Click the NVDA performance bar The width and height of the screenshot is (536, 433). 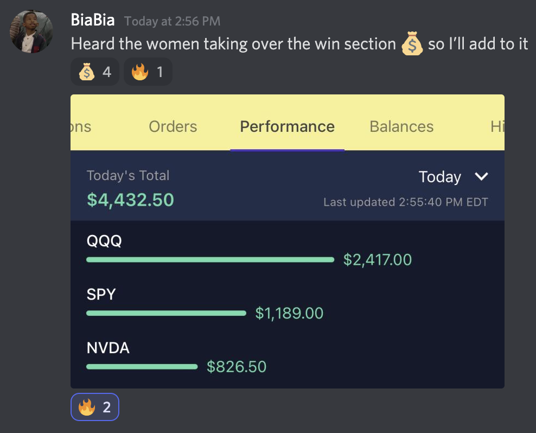[x=142, y=367]
